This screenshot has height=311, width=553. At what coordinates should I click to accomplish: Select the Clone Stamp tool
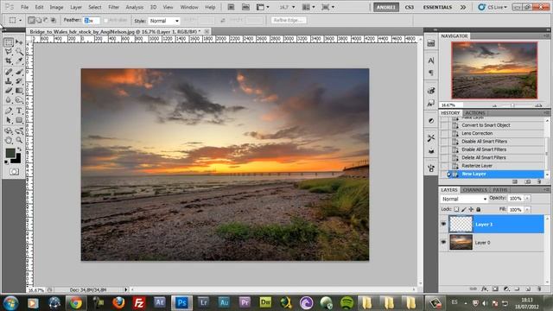click(9, 81)
